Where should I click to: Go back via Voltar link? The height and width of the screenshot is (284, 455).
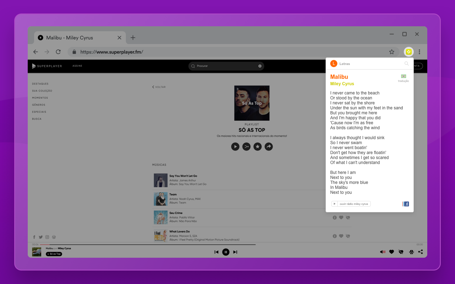pyautogui.click(x=159, y=87)
